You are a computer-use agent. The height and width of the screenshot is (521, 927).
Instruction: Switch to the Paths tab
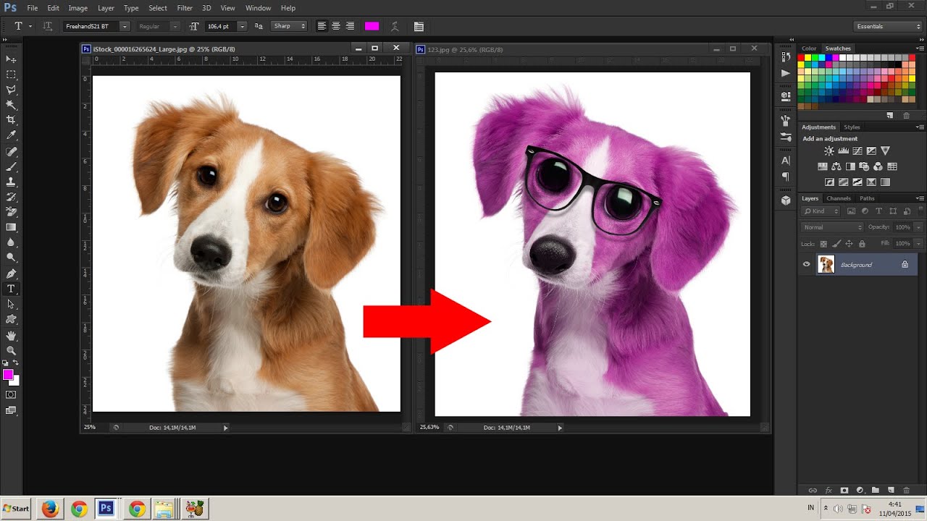[867, 198]
